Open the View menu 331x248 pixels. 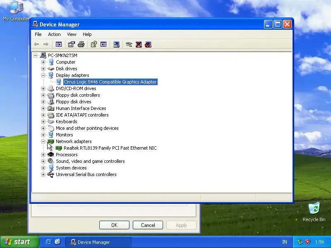[72, 34]
